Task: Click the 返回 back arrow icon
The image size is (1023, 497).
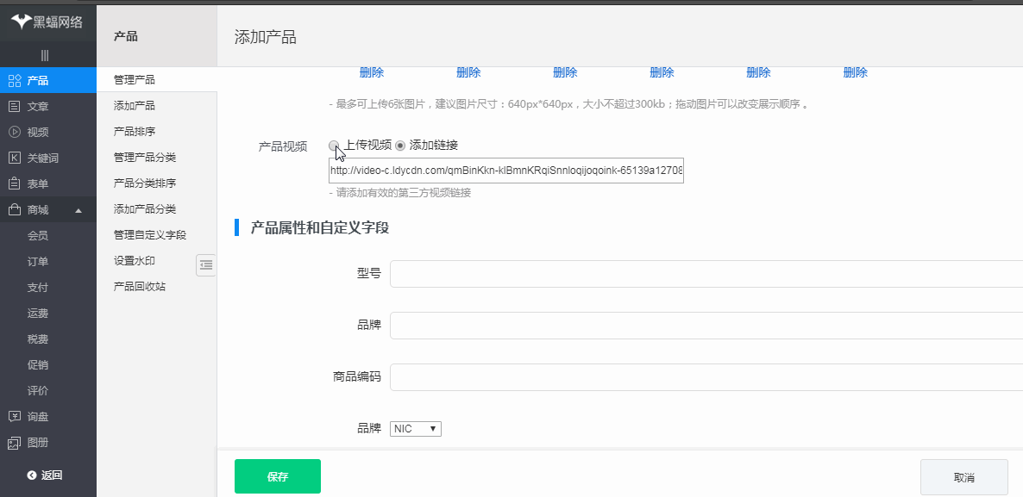Action: coord(32,475)
